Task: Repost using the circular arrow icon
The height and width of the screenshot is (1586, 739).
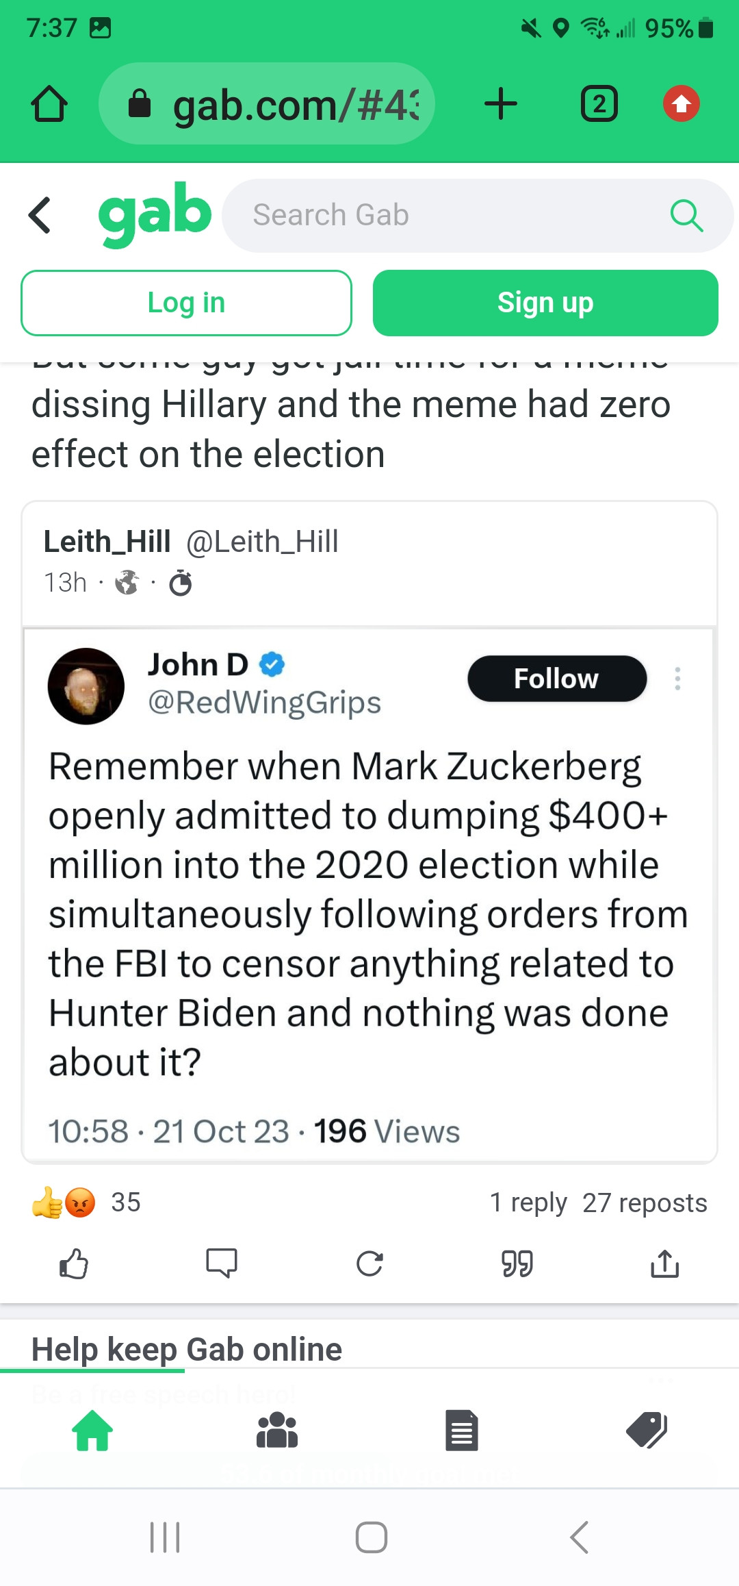Action: 369,1263
